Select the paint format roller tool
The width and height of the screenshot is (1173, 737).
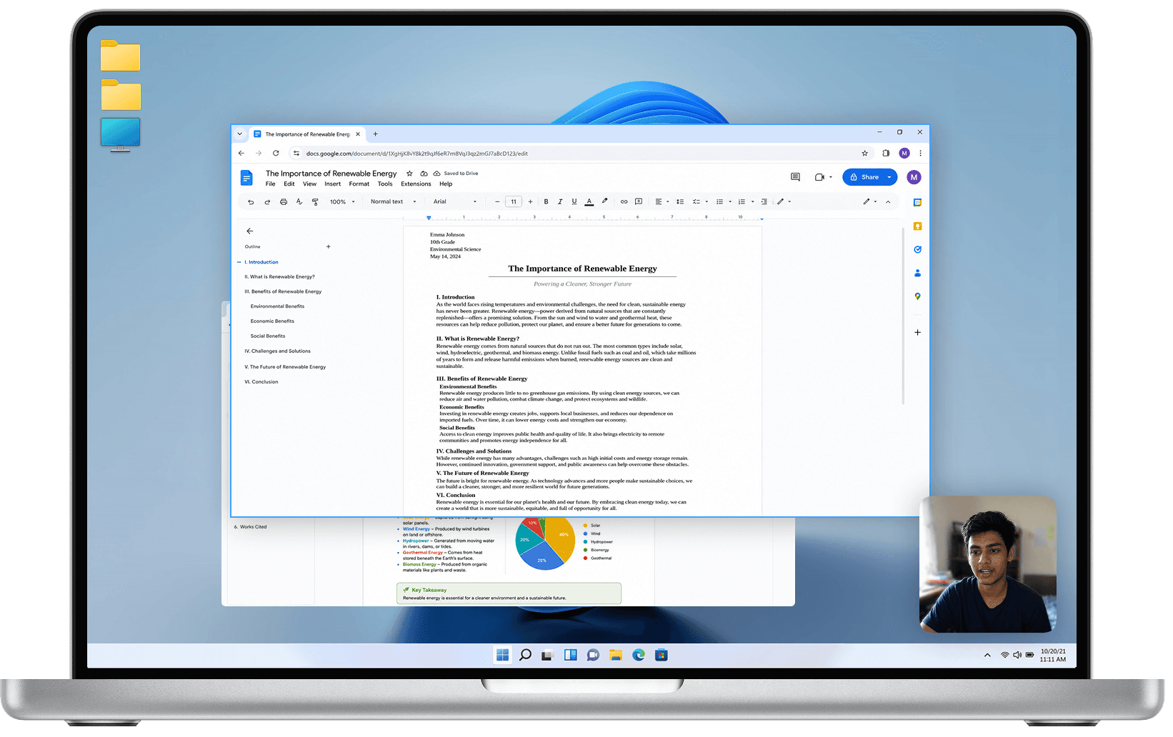click(315, 202)
